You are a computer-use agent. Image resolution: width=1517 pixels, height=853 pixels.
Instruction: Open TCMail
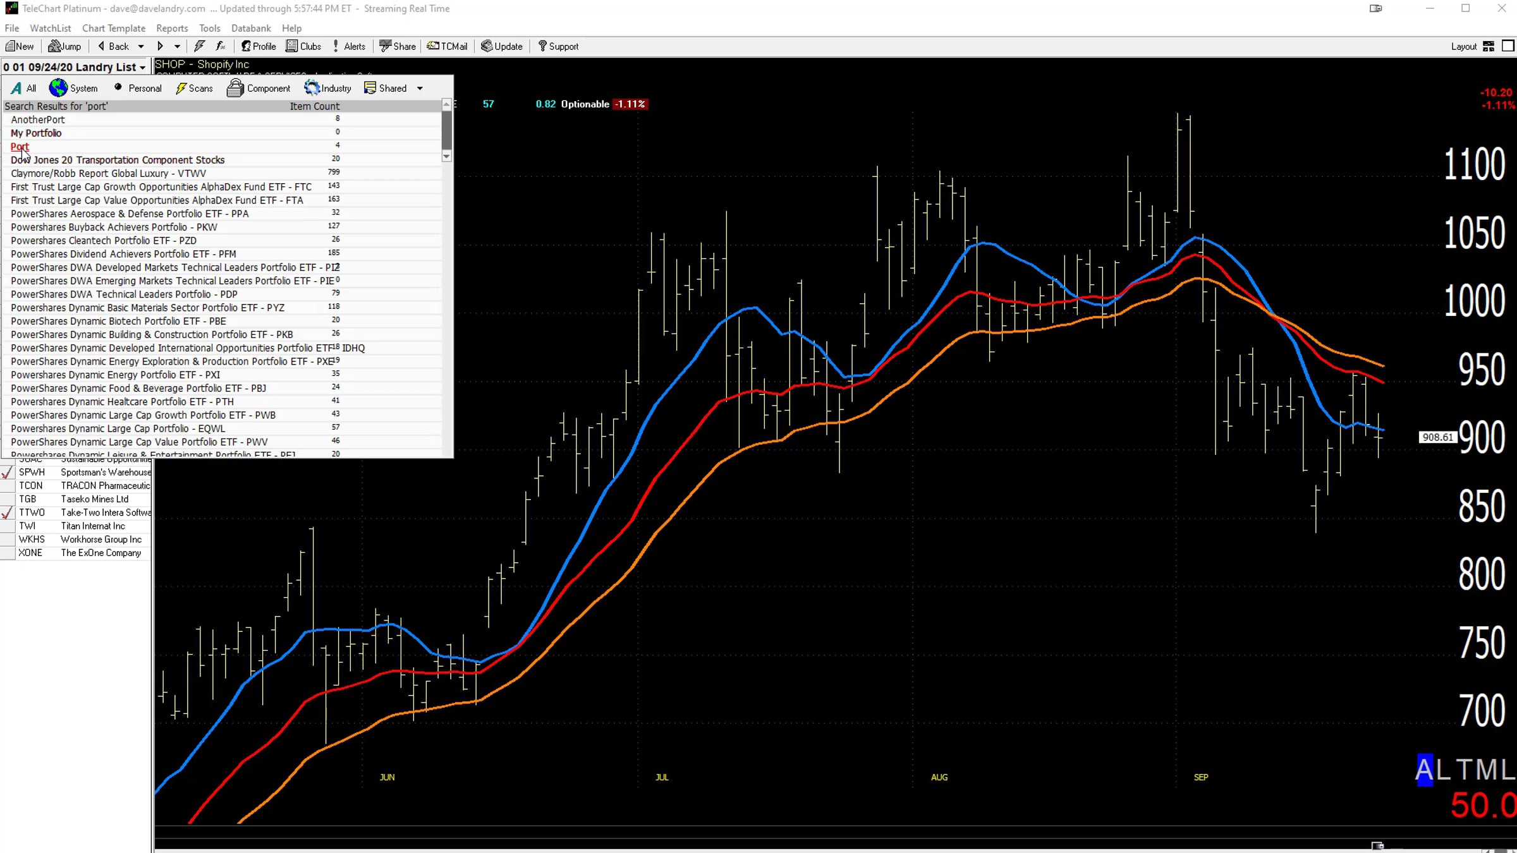447,46
